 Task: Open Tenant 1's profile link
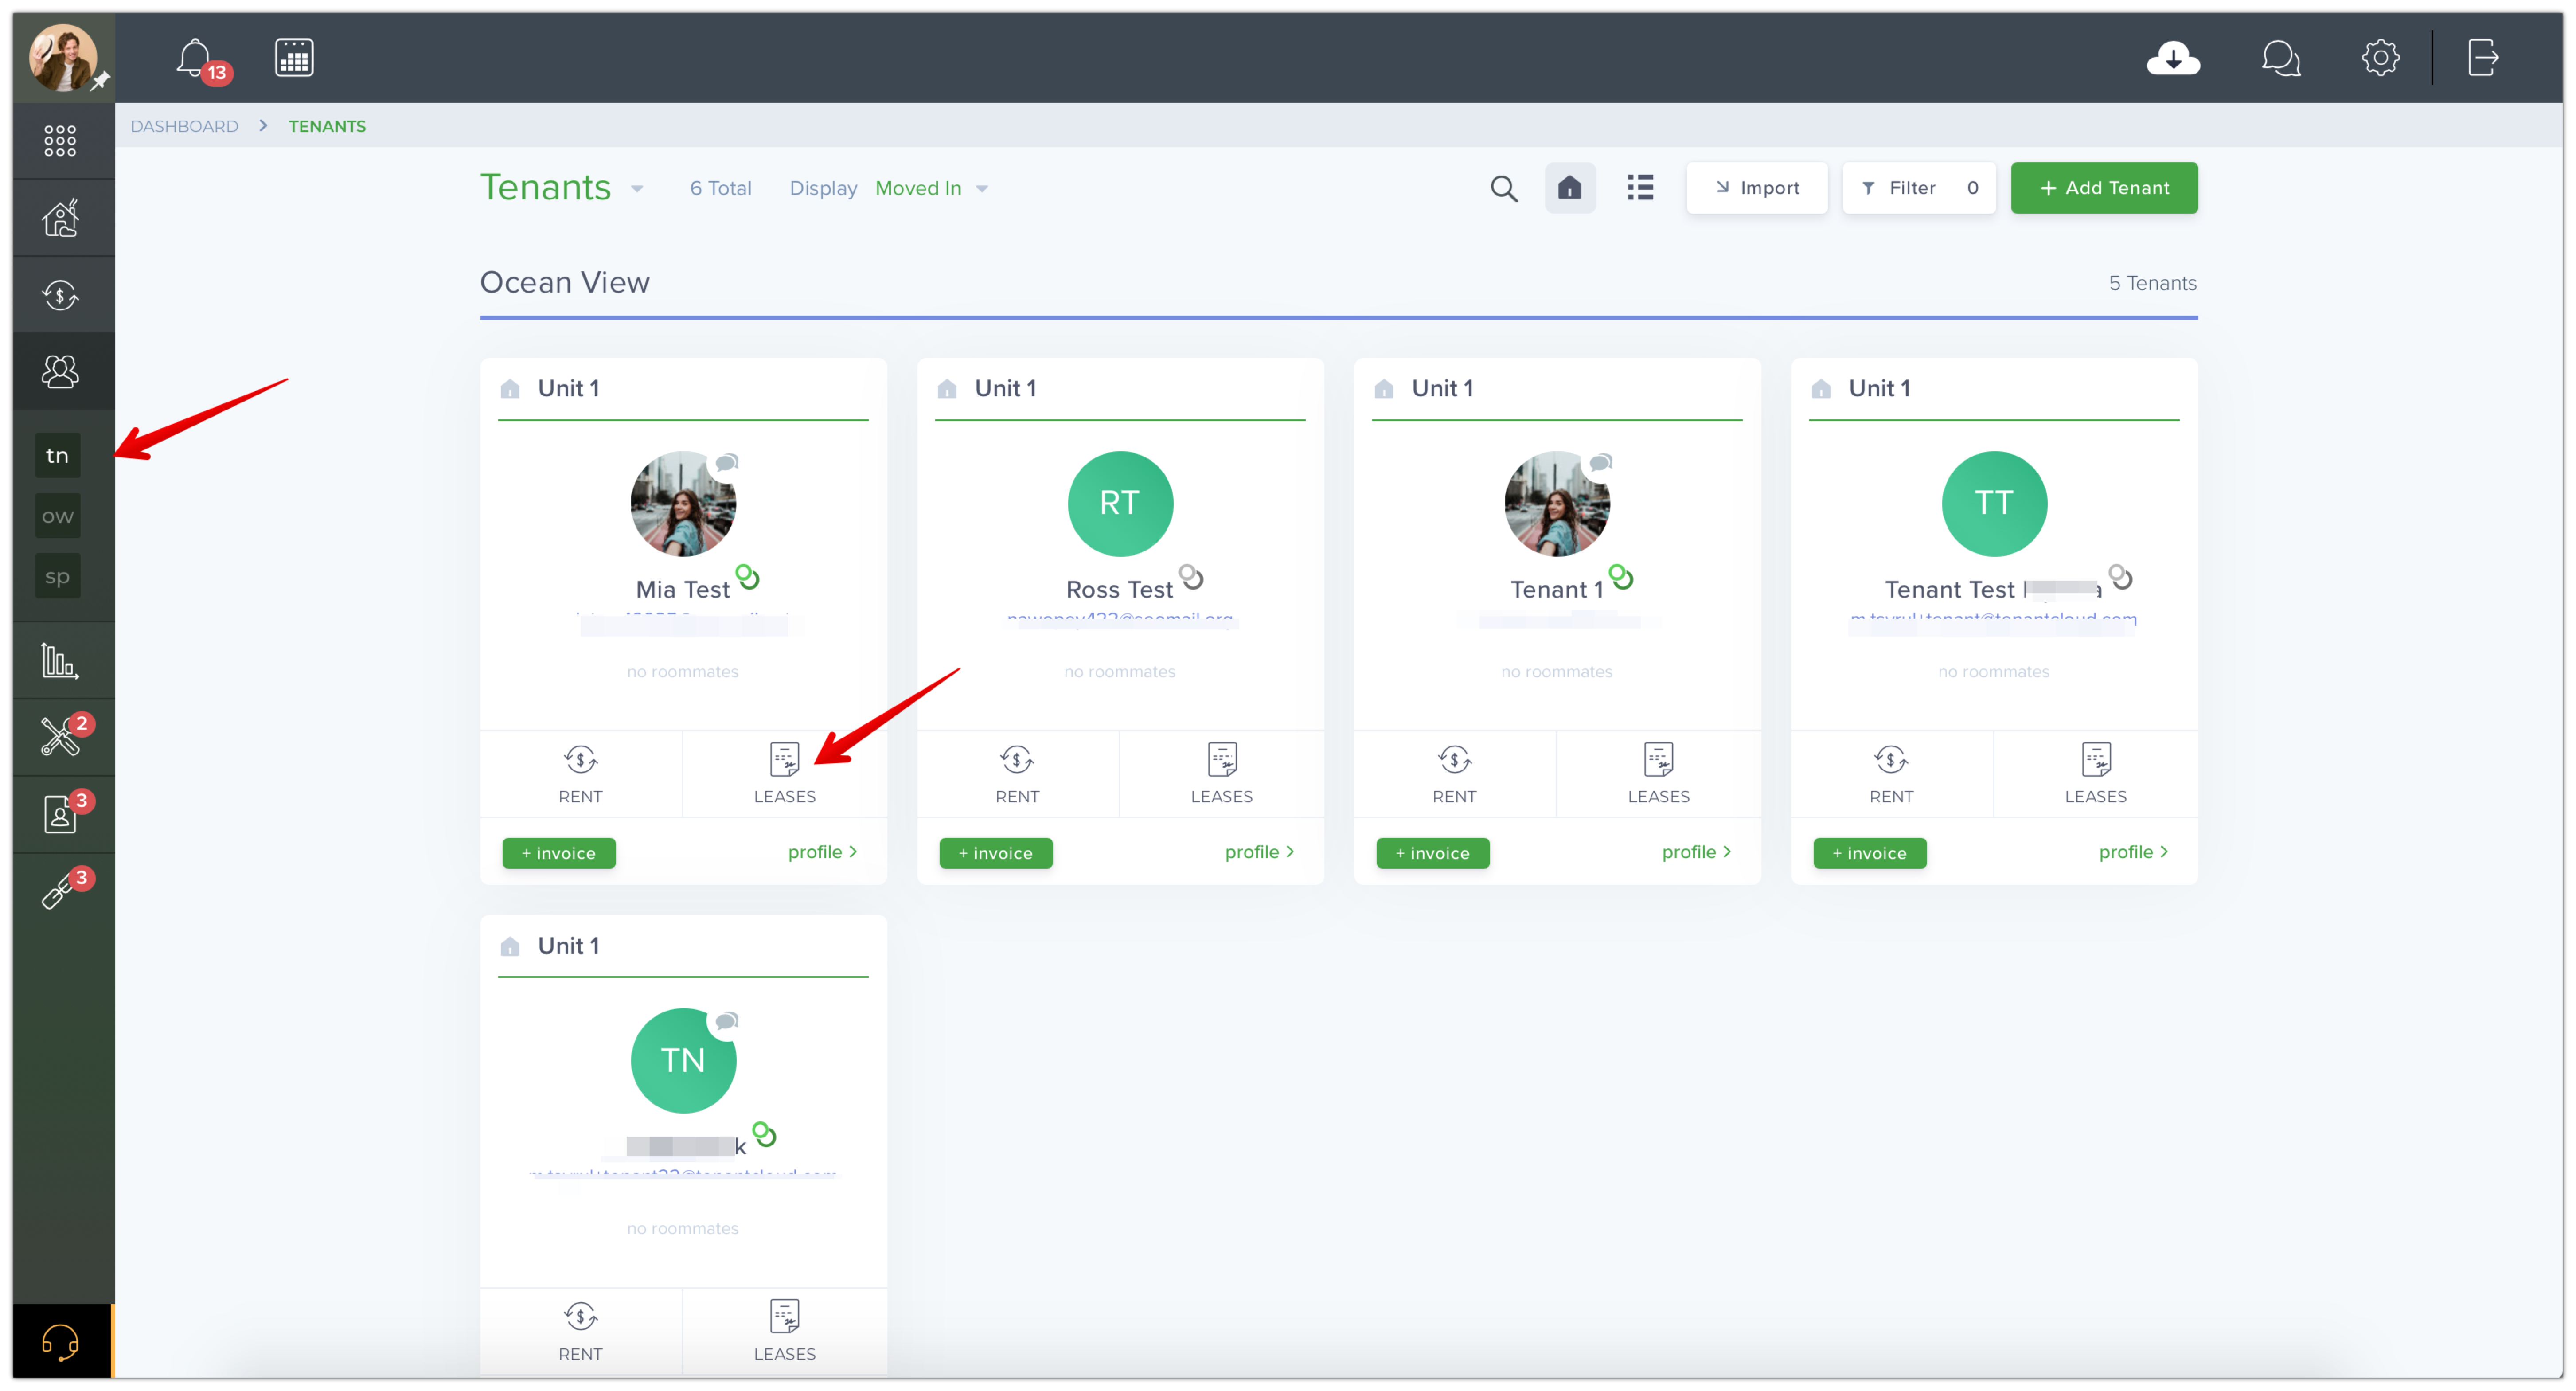point(1696,852)
